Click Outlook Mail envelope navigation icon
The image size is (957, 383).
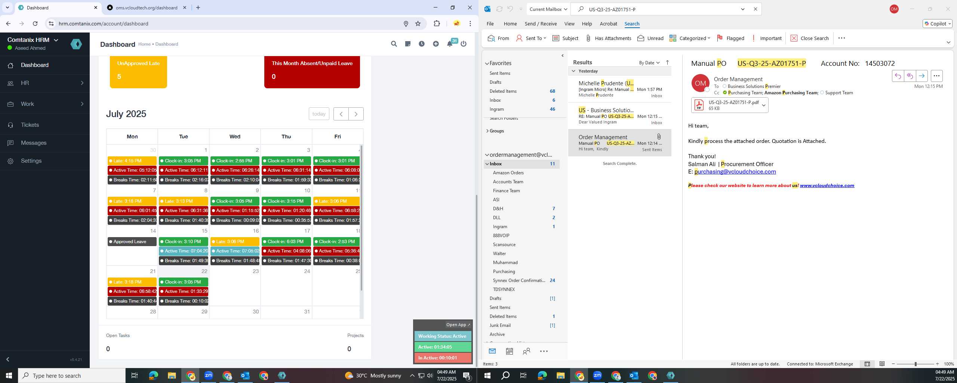pos(492,351)
